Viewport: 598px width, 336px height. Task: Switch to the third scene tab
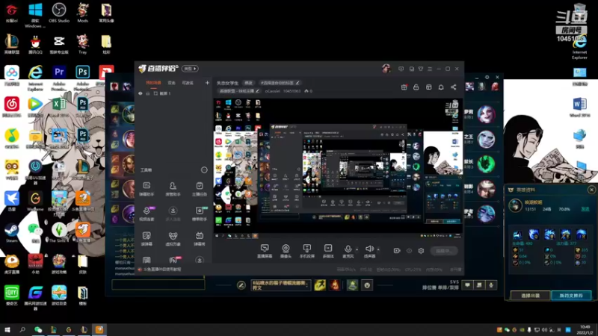tap(188, 83)
